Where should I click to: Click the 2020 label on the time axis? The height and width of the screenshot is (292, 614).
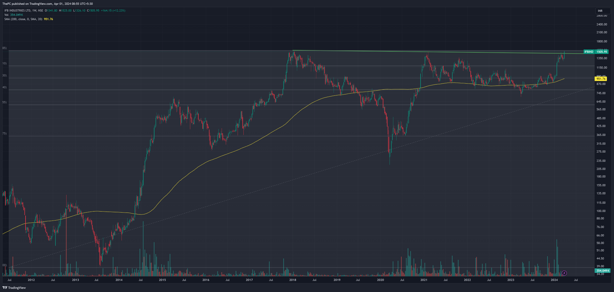point(380,280)
